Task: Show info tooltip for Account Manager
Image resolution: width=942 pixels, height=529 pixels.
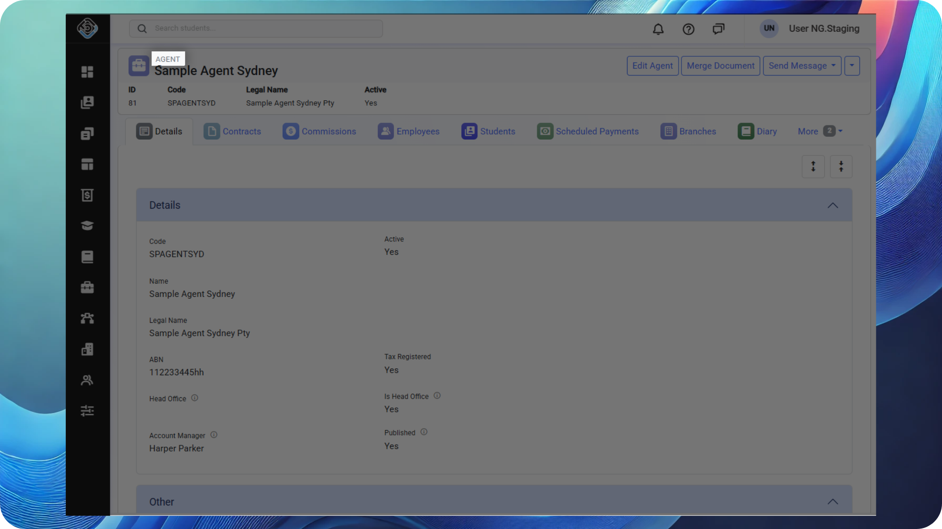Action: coord(214,434)
